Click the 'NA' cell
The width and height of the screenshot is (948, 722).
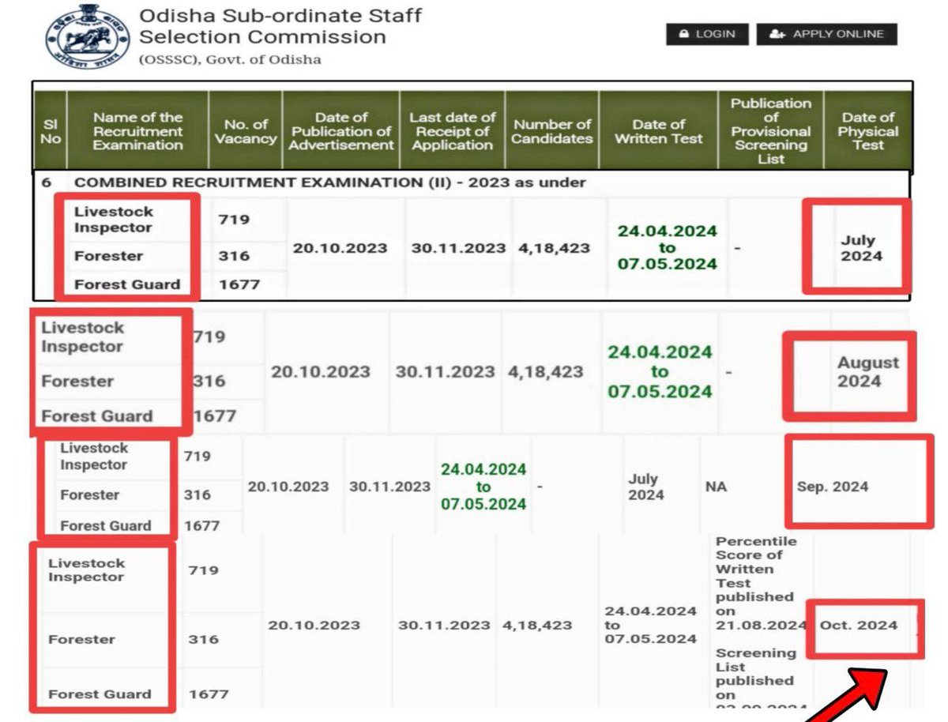tap(716, 487)
